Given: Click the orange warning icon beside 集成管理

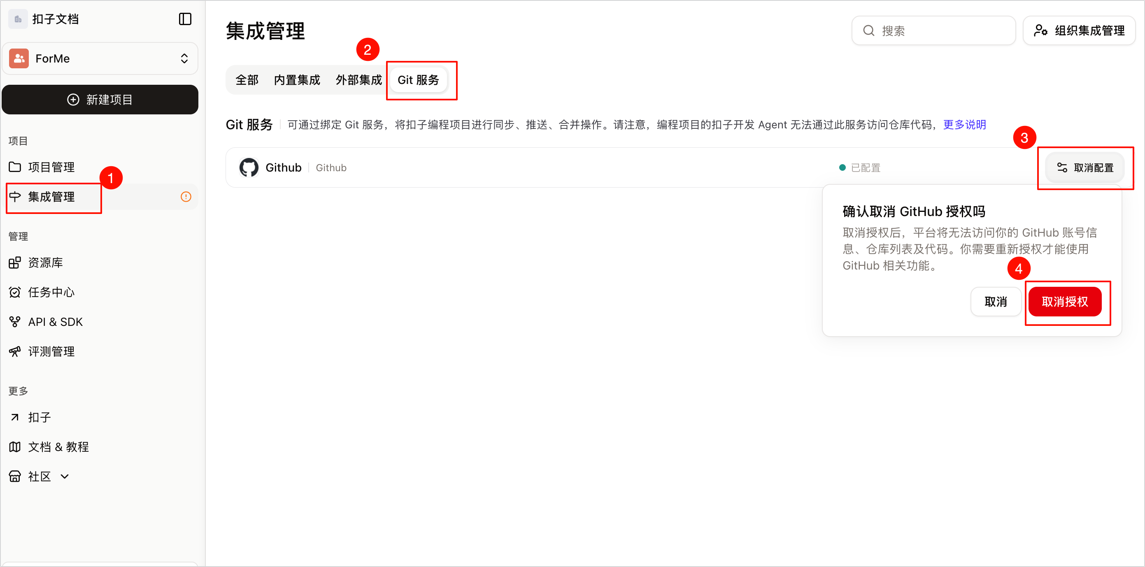Looking at the screenshot, I should click(x=186, y=197).
